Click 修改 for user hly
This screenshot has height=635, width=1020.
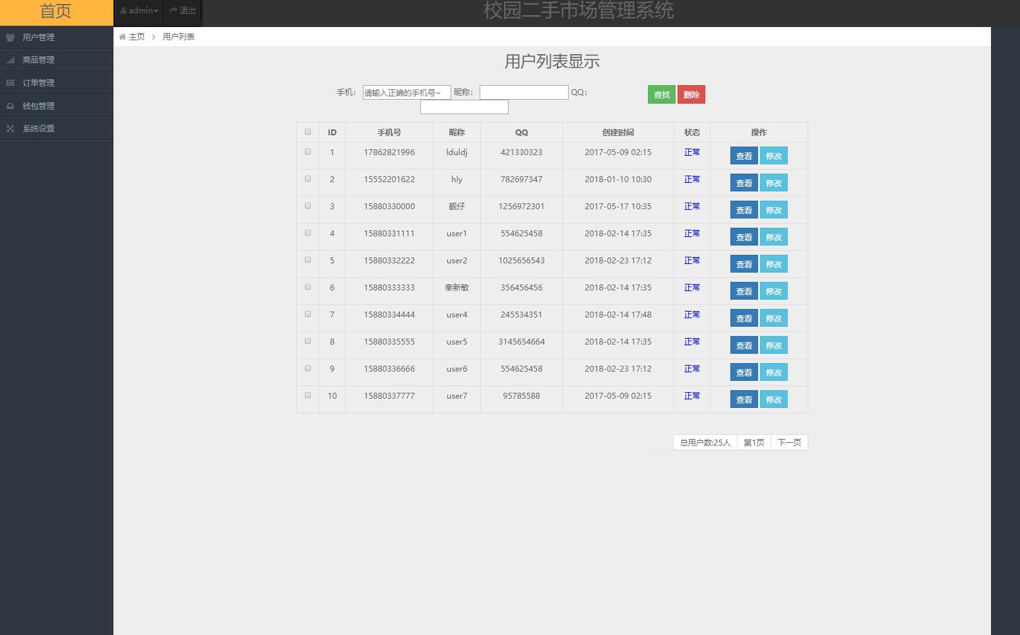tap(773, 184)
